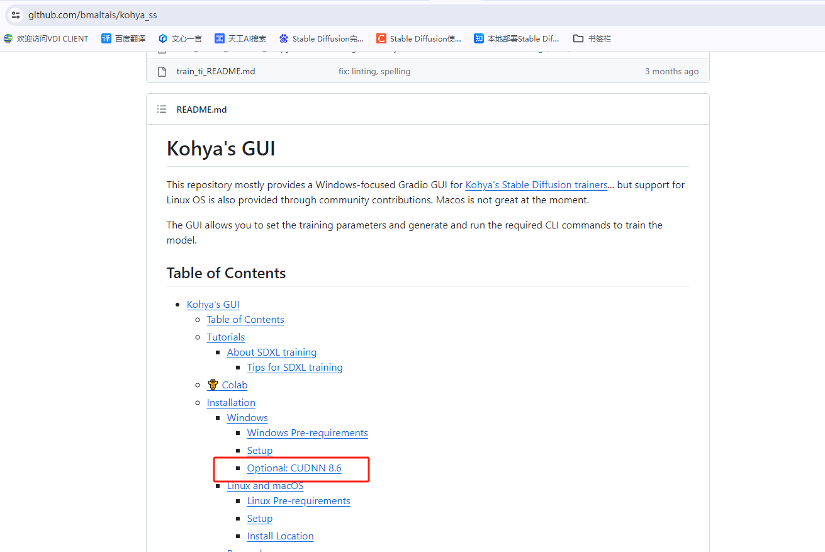Viewport: 825px width, 552px height.
Task: Jump to the Tutorials section link
Action: [225, 337]
